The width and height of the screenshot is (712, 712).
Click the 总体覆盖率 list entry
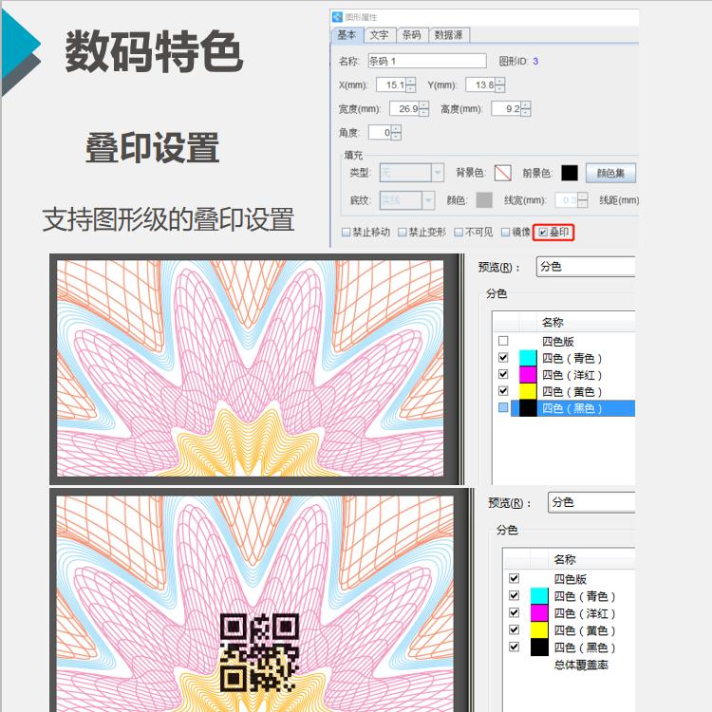click(x=581, y=665)
